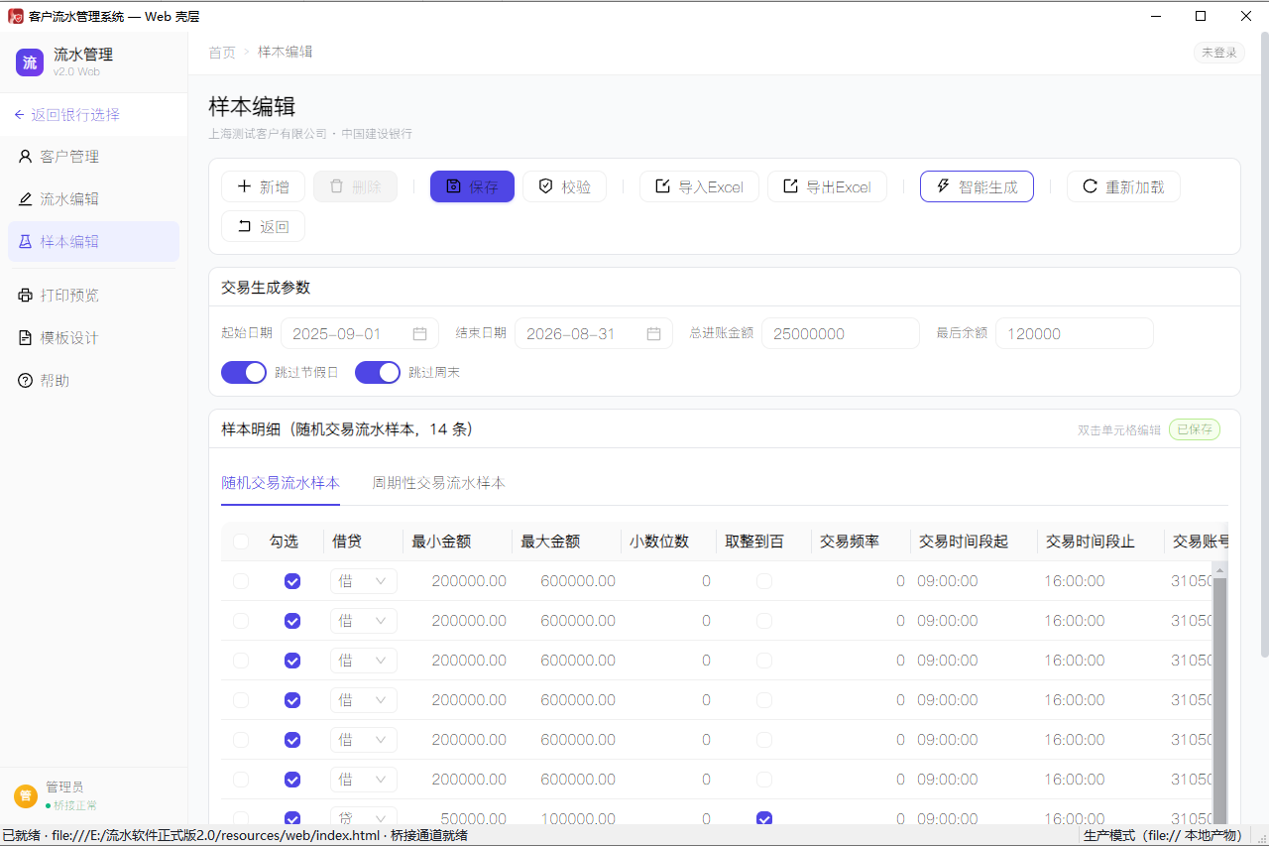Click the 流水编辑 pencil icon
The height and width of the screenshot is (846, 1269).
pyautogui.click(x=26, y=199)
